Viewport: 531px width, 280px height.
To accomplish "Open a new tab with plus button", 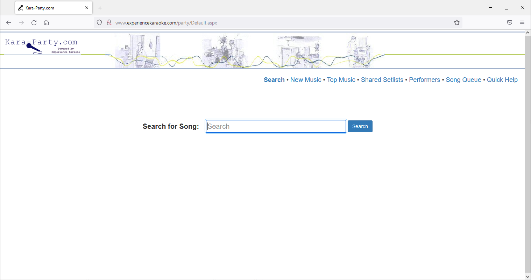I will pos(100,8).
